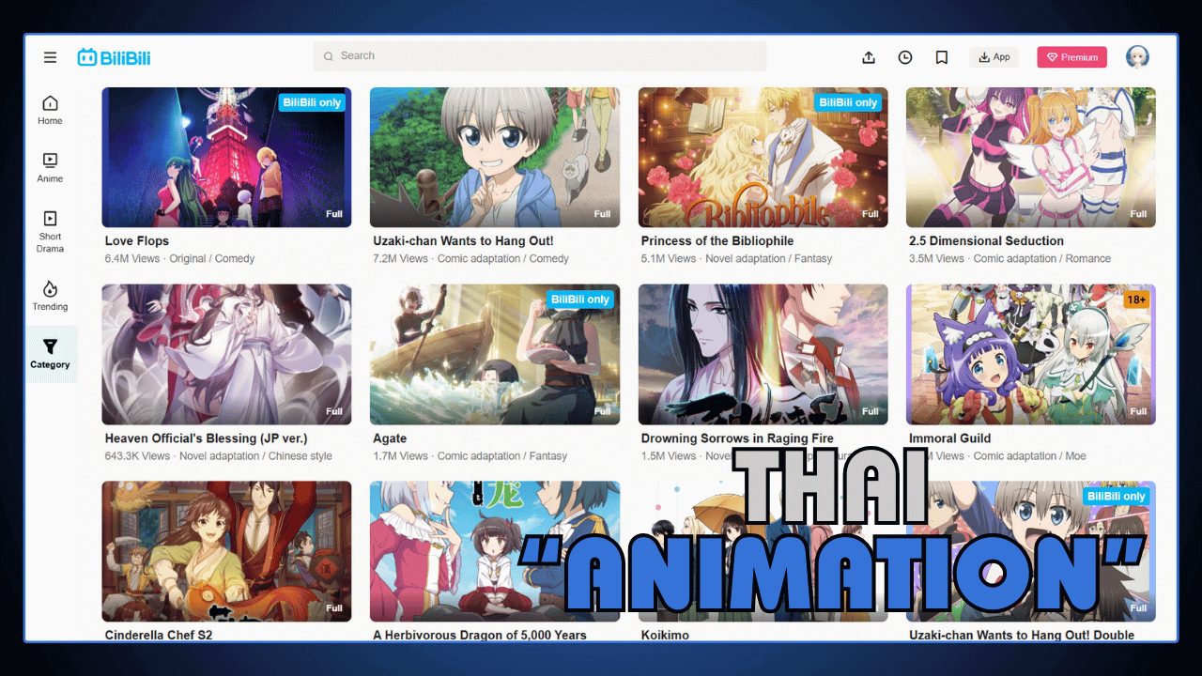Screen dimensions: 1202x676
Task: Click the magnifier icon in the search bar
Action: [328, 56]
